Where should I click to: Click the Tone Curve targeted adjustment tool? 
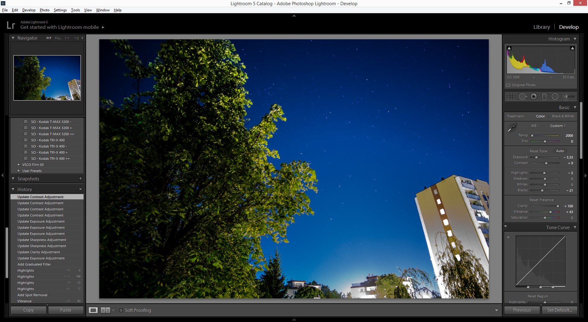click(x=508, y=237)
